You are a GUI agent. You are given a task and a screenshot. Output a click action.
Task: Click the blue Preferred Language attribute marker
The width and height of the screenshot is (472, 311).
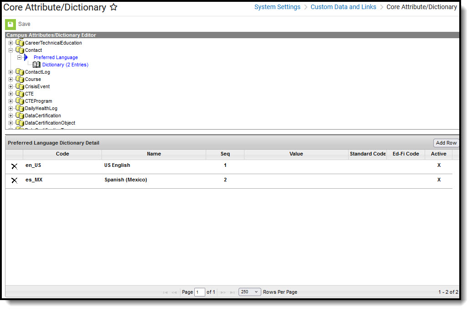click(26, 57)
